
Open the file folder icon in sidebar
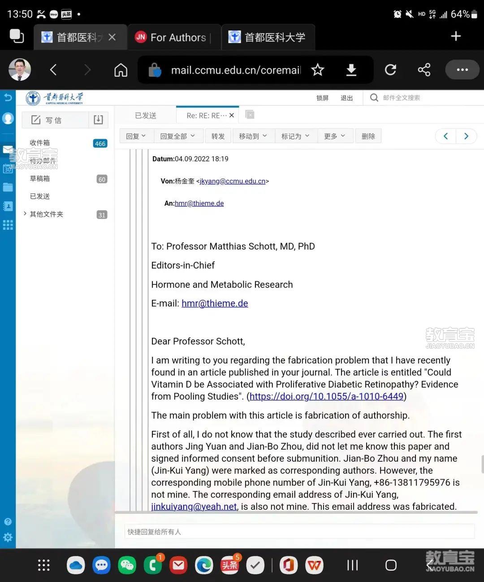[x=8, y=187]
